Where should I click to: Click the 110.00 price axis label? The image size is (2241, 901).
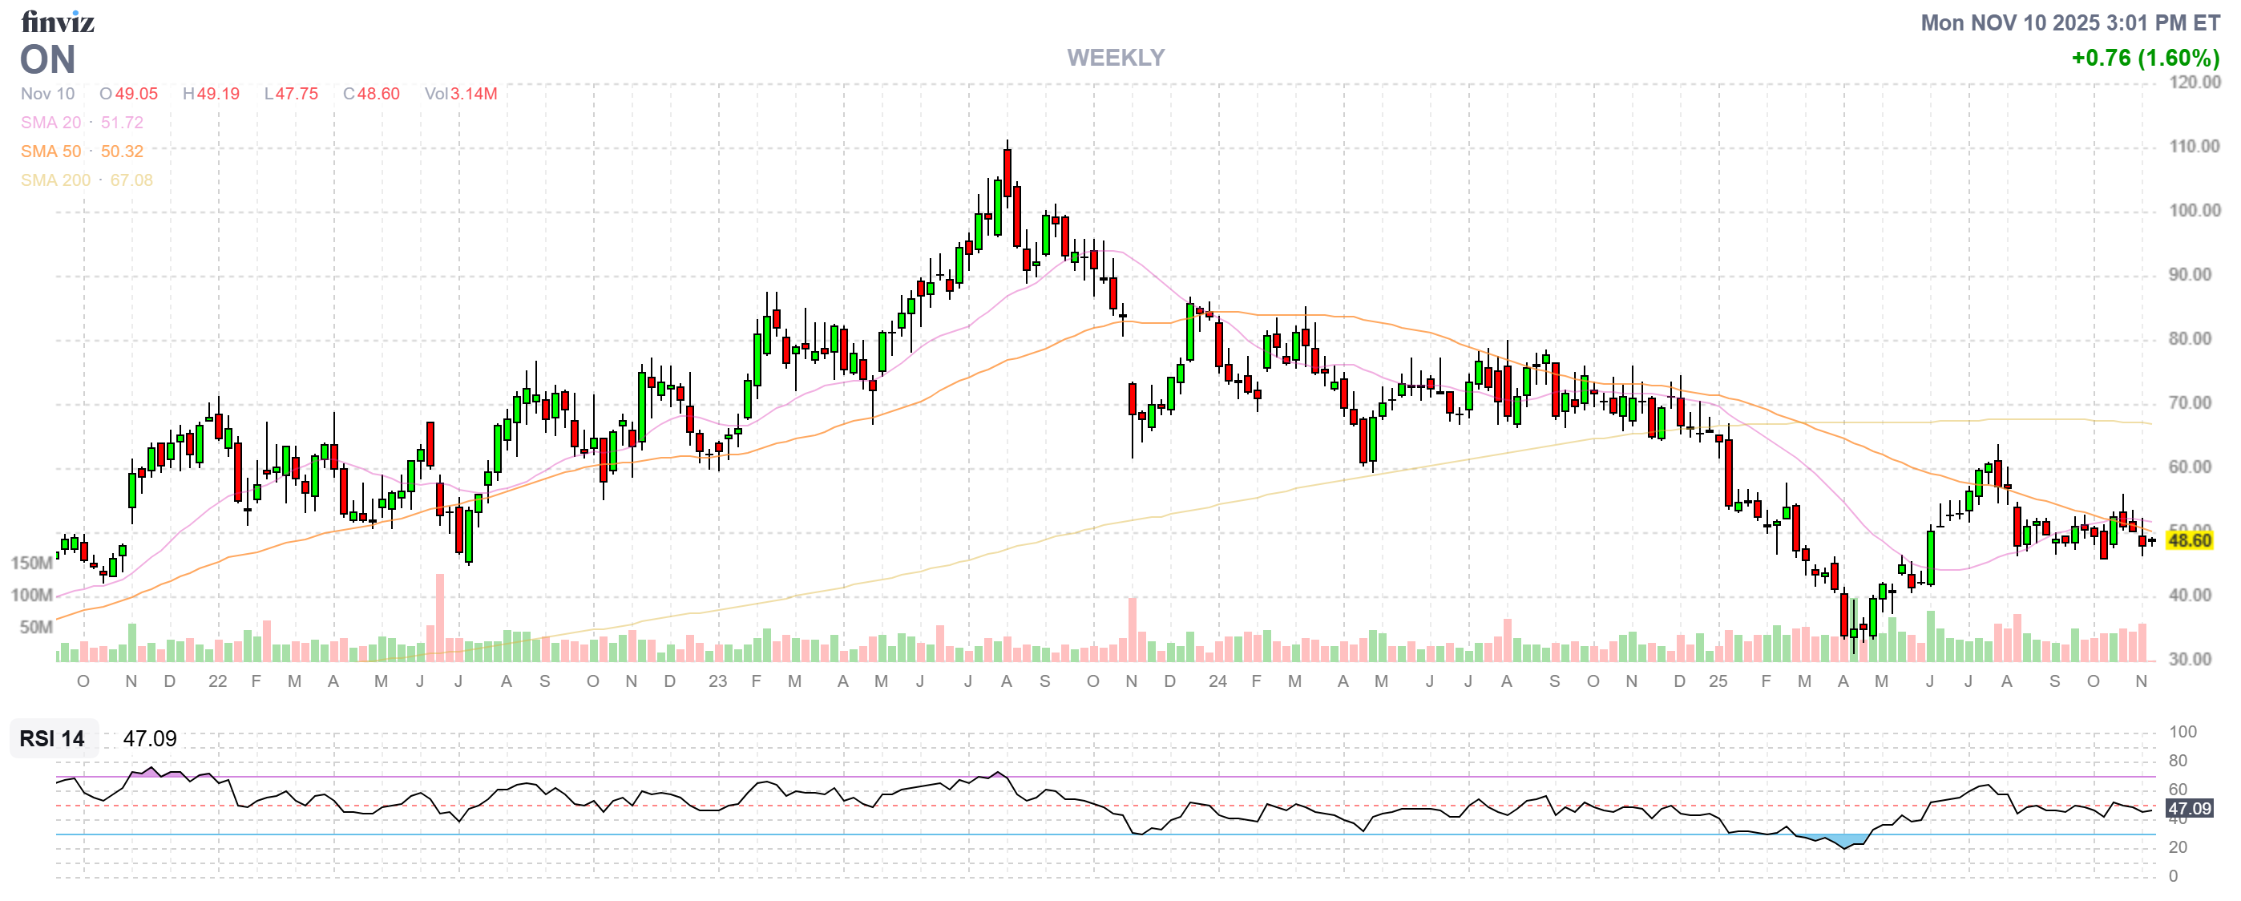click(2193, 146)
